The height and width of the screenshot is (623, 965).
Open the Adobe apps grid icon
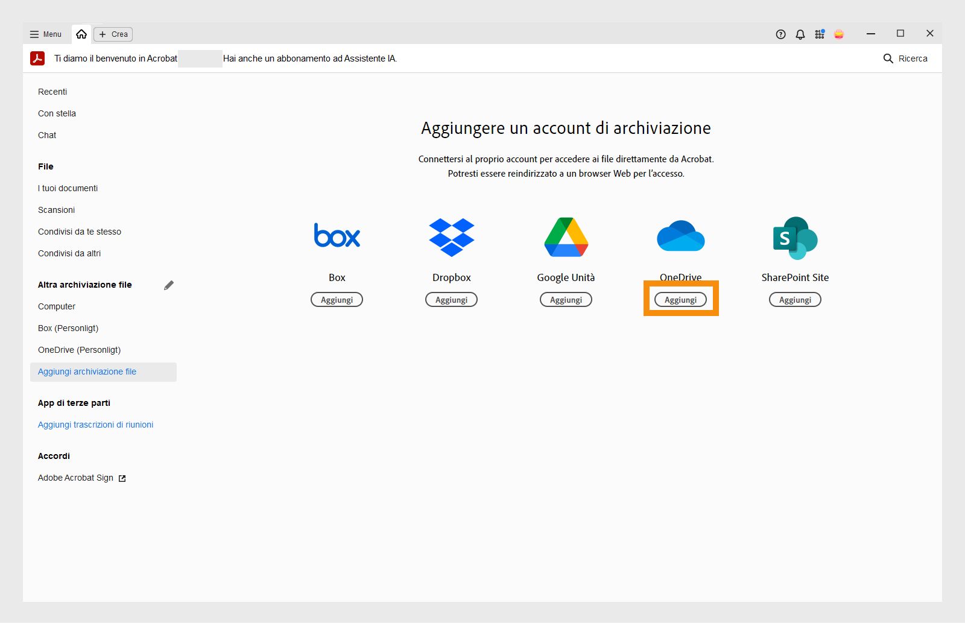coord(820,34)
